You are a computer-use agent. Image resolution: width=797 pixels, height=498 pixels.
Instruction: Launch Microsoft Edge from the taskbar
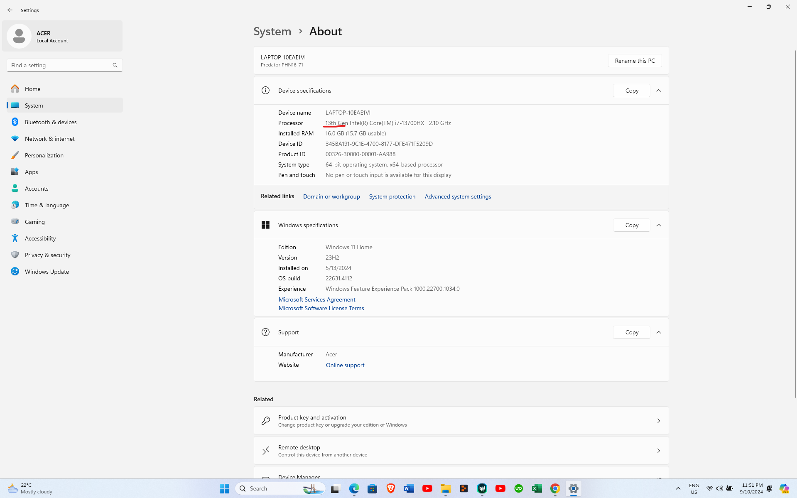(354, 488)
